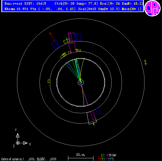The width and height of the screenshot is (162, 161).
Task: Click the OPAL logo in the corner
Action: (x=152, y=8)
